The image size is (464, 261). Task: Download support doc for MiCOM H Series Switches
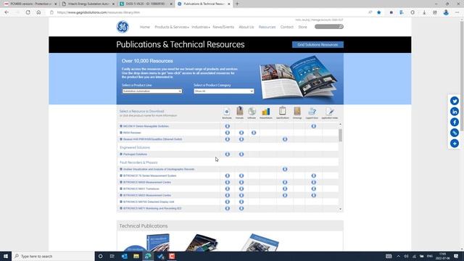coord(314,126)
